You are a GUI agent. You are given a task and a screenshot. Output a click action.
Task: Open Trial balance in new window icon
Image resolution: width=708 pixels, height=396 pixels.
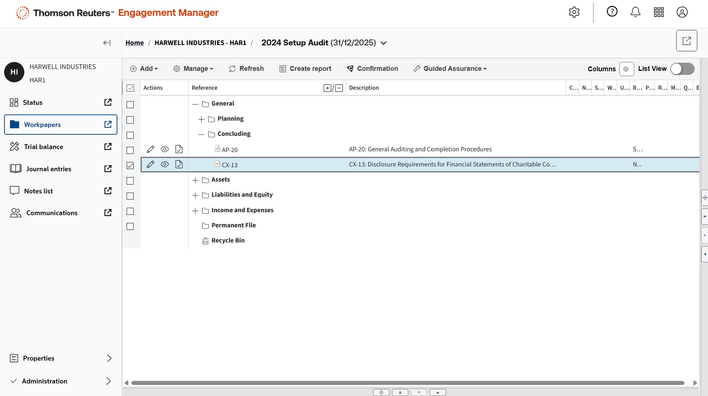[x=108, y=147]
